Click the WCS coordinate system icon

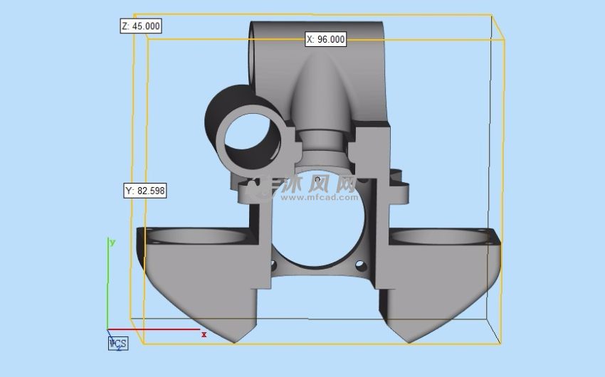tap(117, 344)
